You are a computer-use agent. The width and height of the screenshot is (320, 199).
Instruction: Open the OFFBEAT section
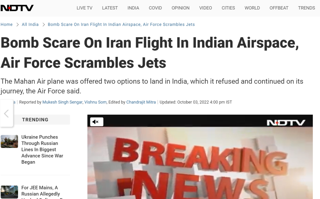click(279, 8)
